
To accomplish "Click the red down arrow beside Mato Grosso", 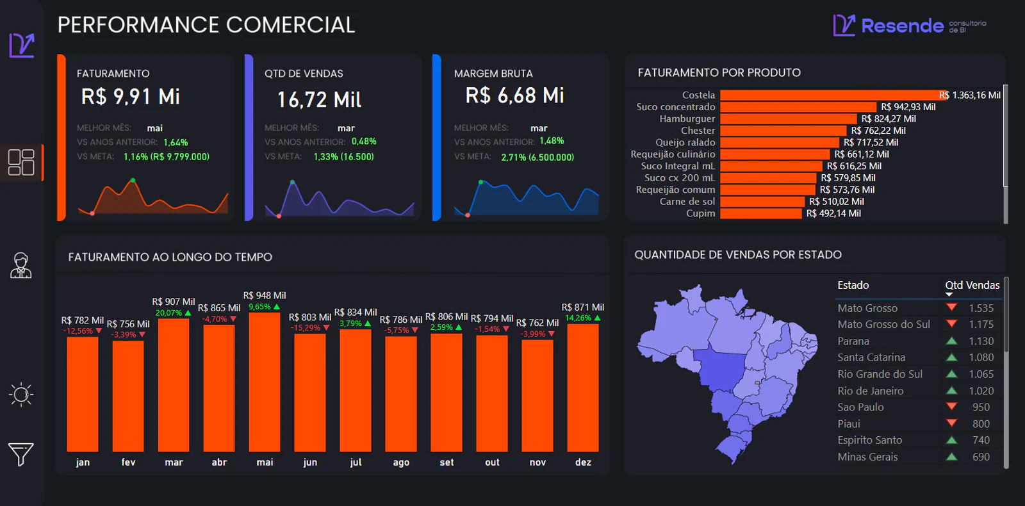I will click(x=952, y=307).
